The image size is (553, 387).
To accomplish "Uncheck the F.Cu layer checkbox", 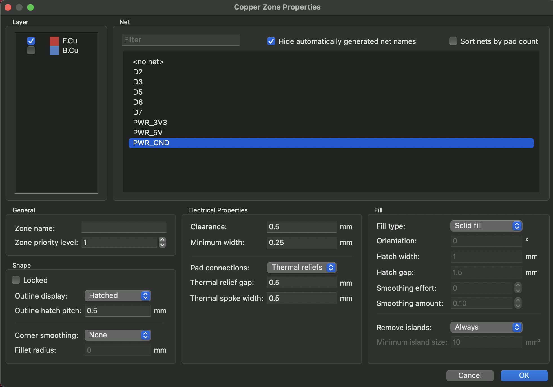I will (x=31, y=41).
